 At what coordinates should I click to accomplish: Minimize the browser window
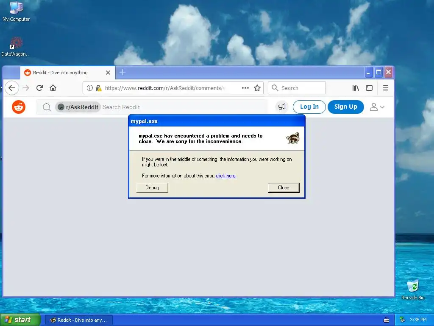[368, 72]
